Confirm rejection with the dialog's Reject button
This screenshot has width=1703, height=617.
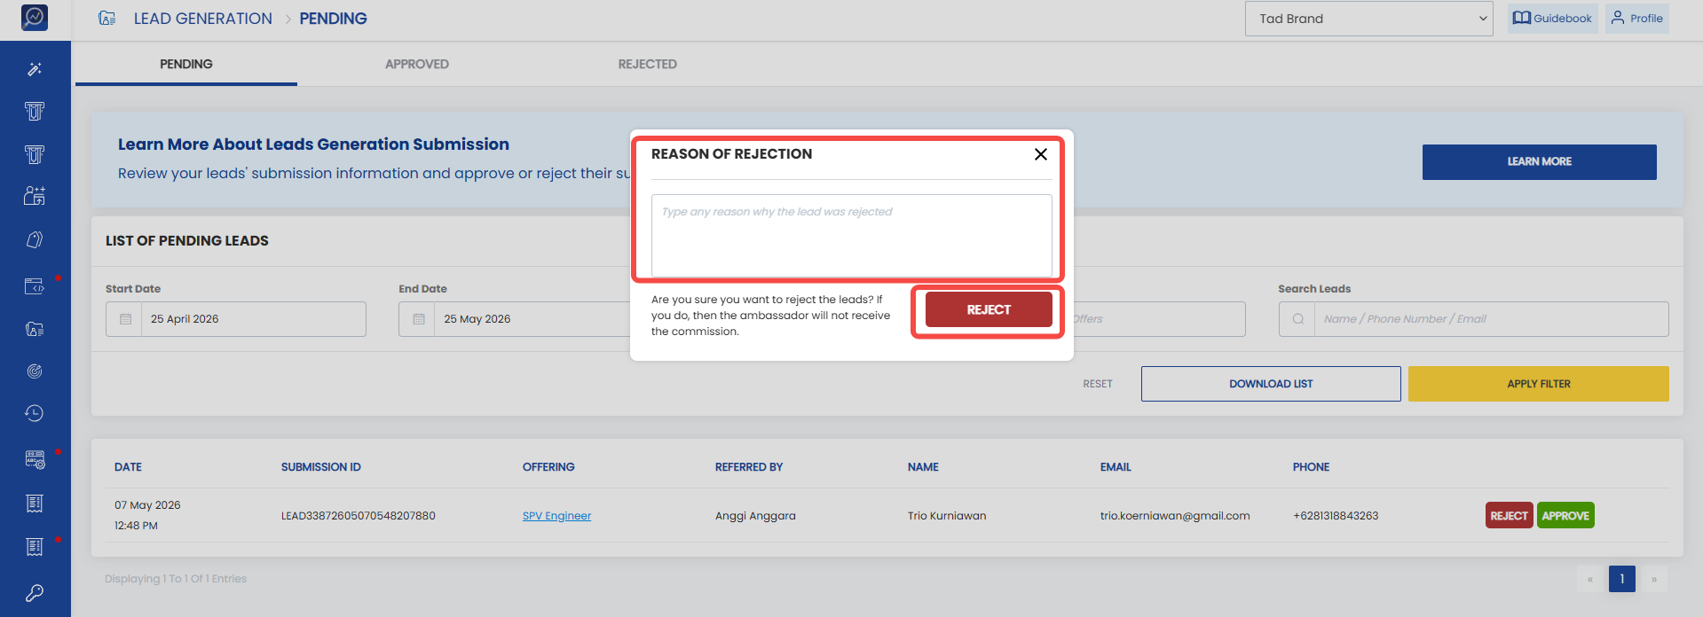tap(989, 309)
